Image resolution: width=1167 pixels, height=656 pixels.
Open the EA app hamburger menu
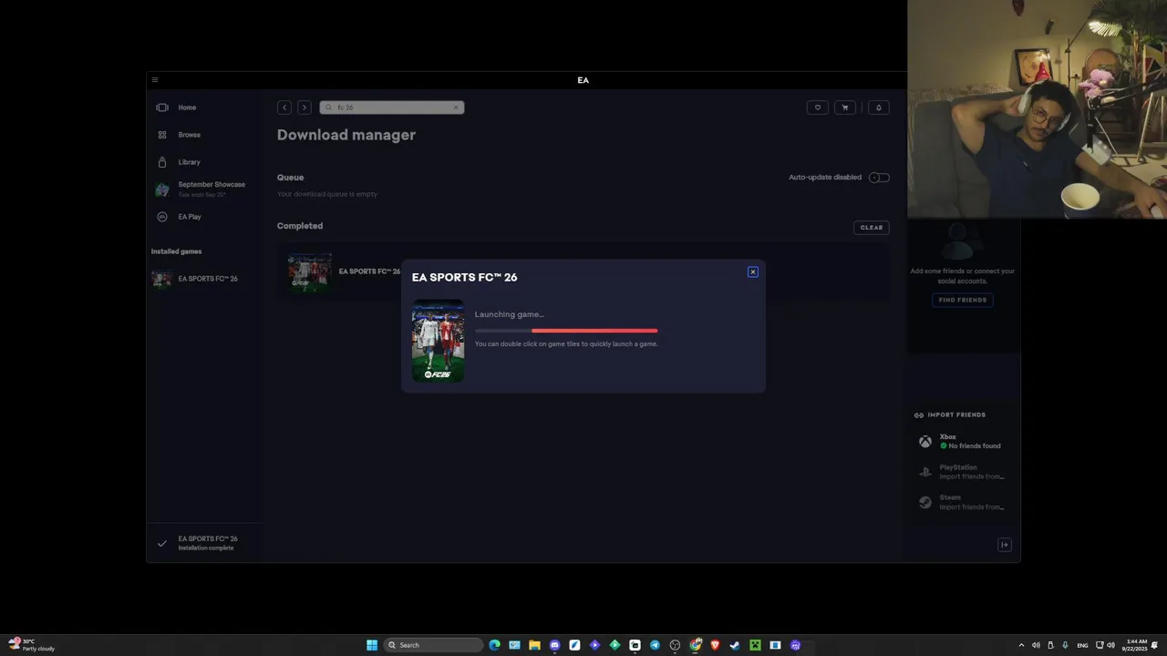[x=155, y=80]
